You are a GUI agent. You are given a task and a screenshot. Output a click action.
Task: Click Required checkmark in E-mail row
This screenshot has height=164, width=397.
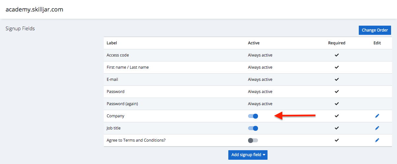pyautogui.click(x=336, y=80)
